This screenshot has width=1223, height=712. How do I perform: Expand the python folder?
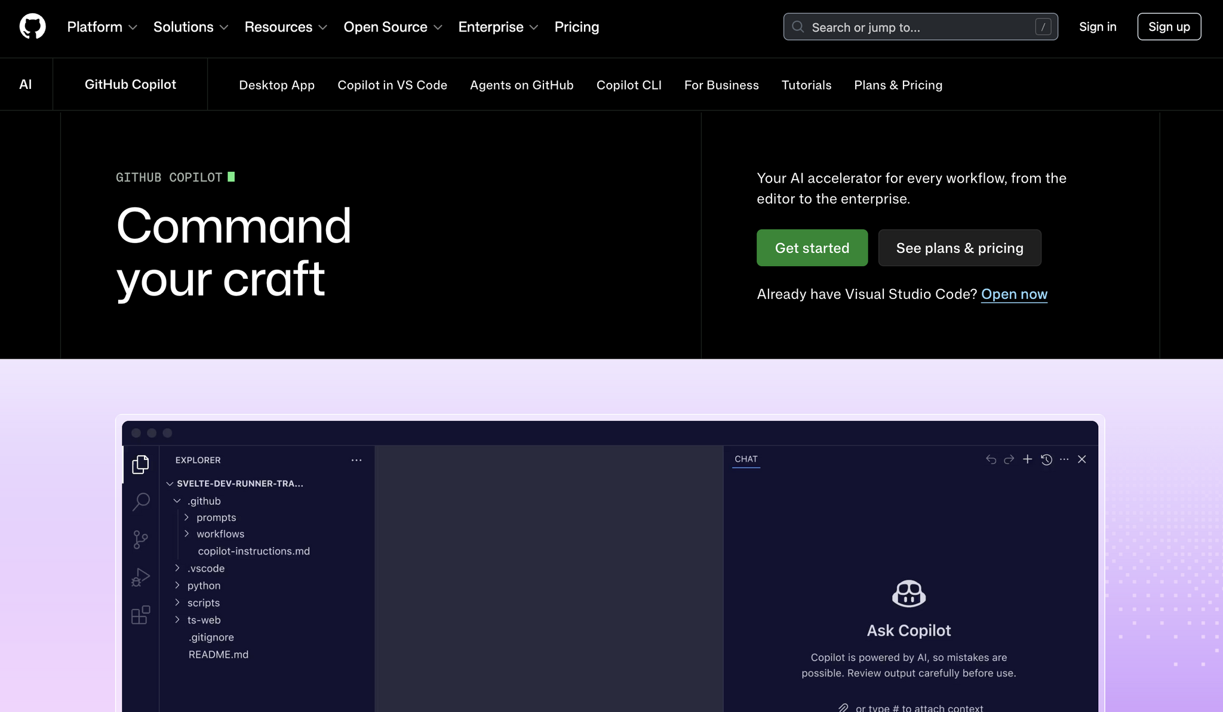tap(198, 585)
